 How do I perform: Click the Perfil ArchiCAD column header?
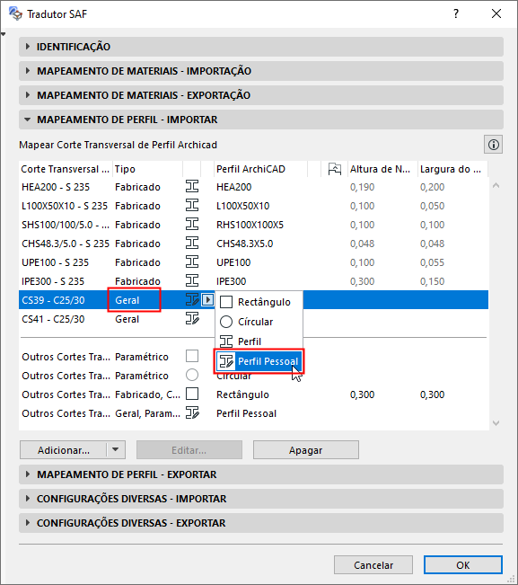261,169
